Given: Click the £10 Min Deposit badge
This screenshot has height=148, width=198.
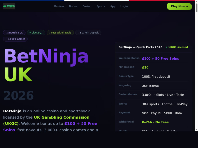Looking at the screenshot, I should click(88, 33).
